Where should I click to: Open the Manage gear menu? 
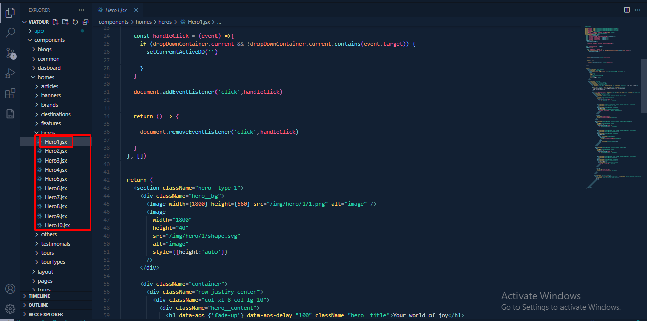tap(10, 308)
